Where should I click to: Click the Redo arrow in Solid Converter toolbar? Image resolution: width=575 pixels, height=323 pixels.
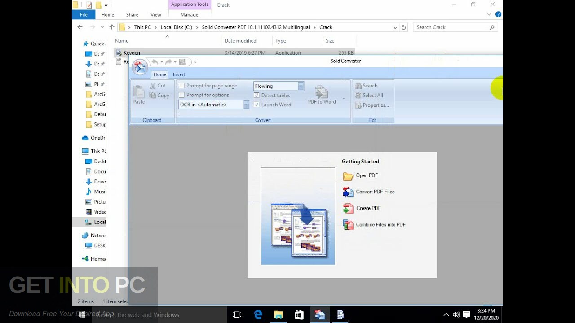pyautogui.click(x=168, y=62)
